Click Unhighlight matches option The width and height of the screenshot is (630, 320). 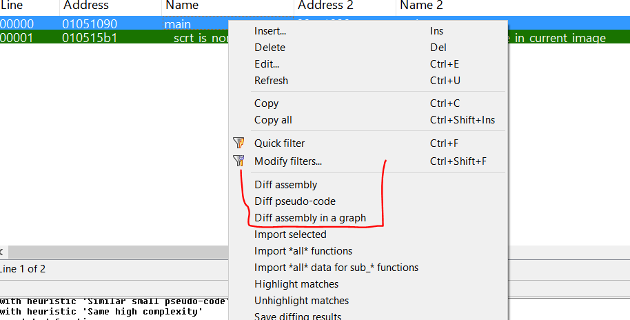point(301,301)
